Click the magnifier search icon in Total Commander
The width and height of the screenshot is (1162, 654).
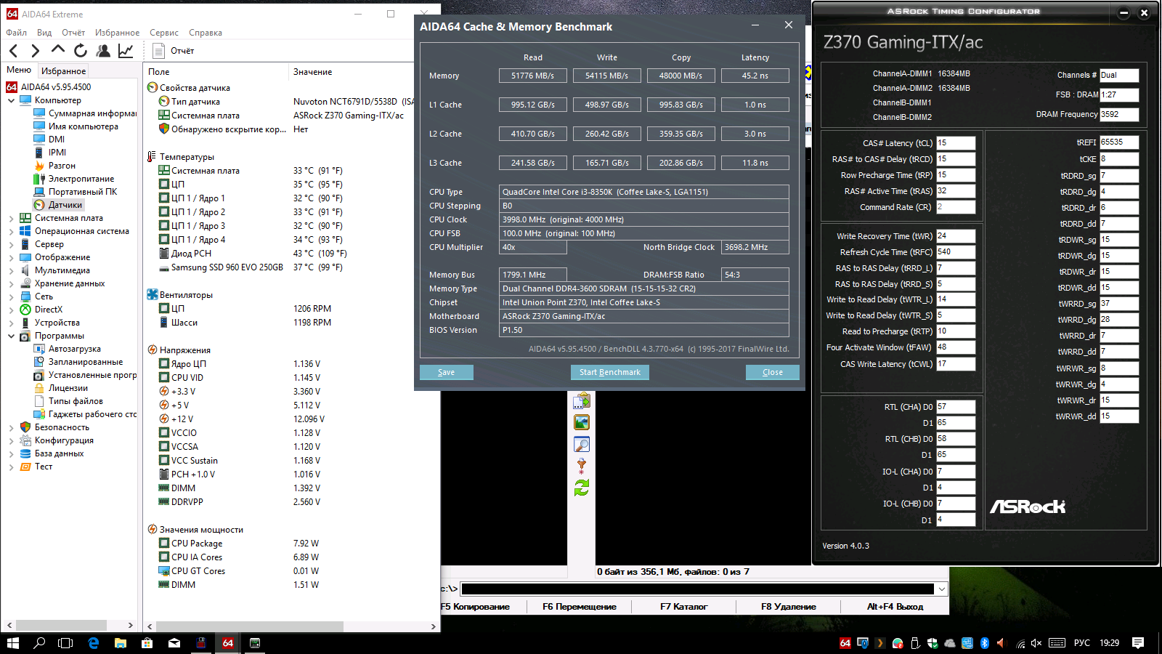[x=582, y=444]
